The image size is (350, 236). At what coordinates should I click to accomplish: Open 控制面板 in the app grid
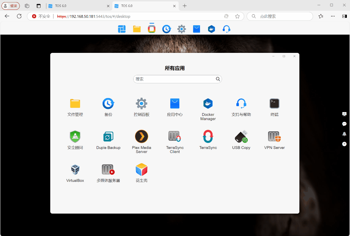142,107
